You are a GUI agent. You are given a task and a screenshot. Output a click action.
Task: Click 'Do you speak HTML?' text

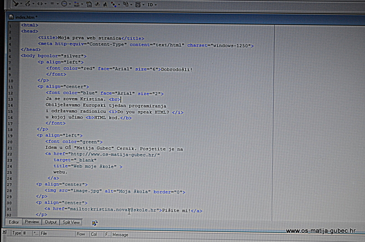[x=143, y=112]
